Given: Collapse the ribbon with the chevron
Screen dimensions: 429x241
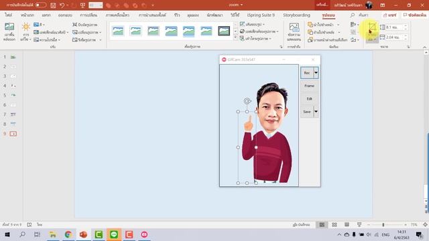Looking at the screenshot, I should (424, 47).
